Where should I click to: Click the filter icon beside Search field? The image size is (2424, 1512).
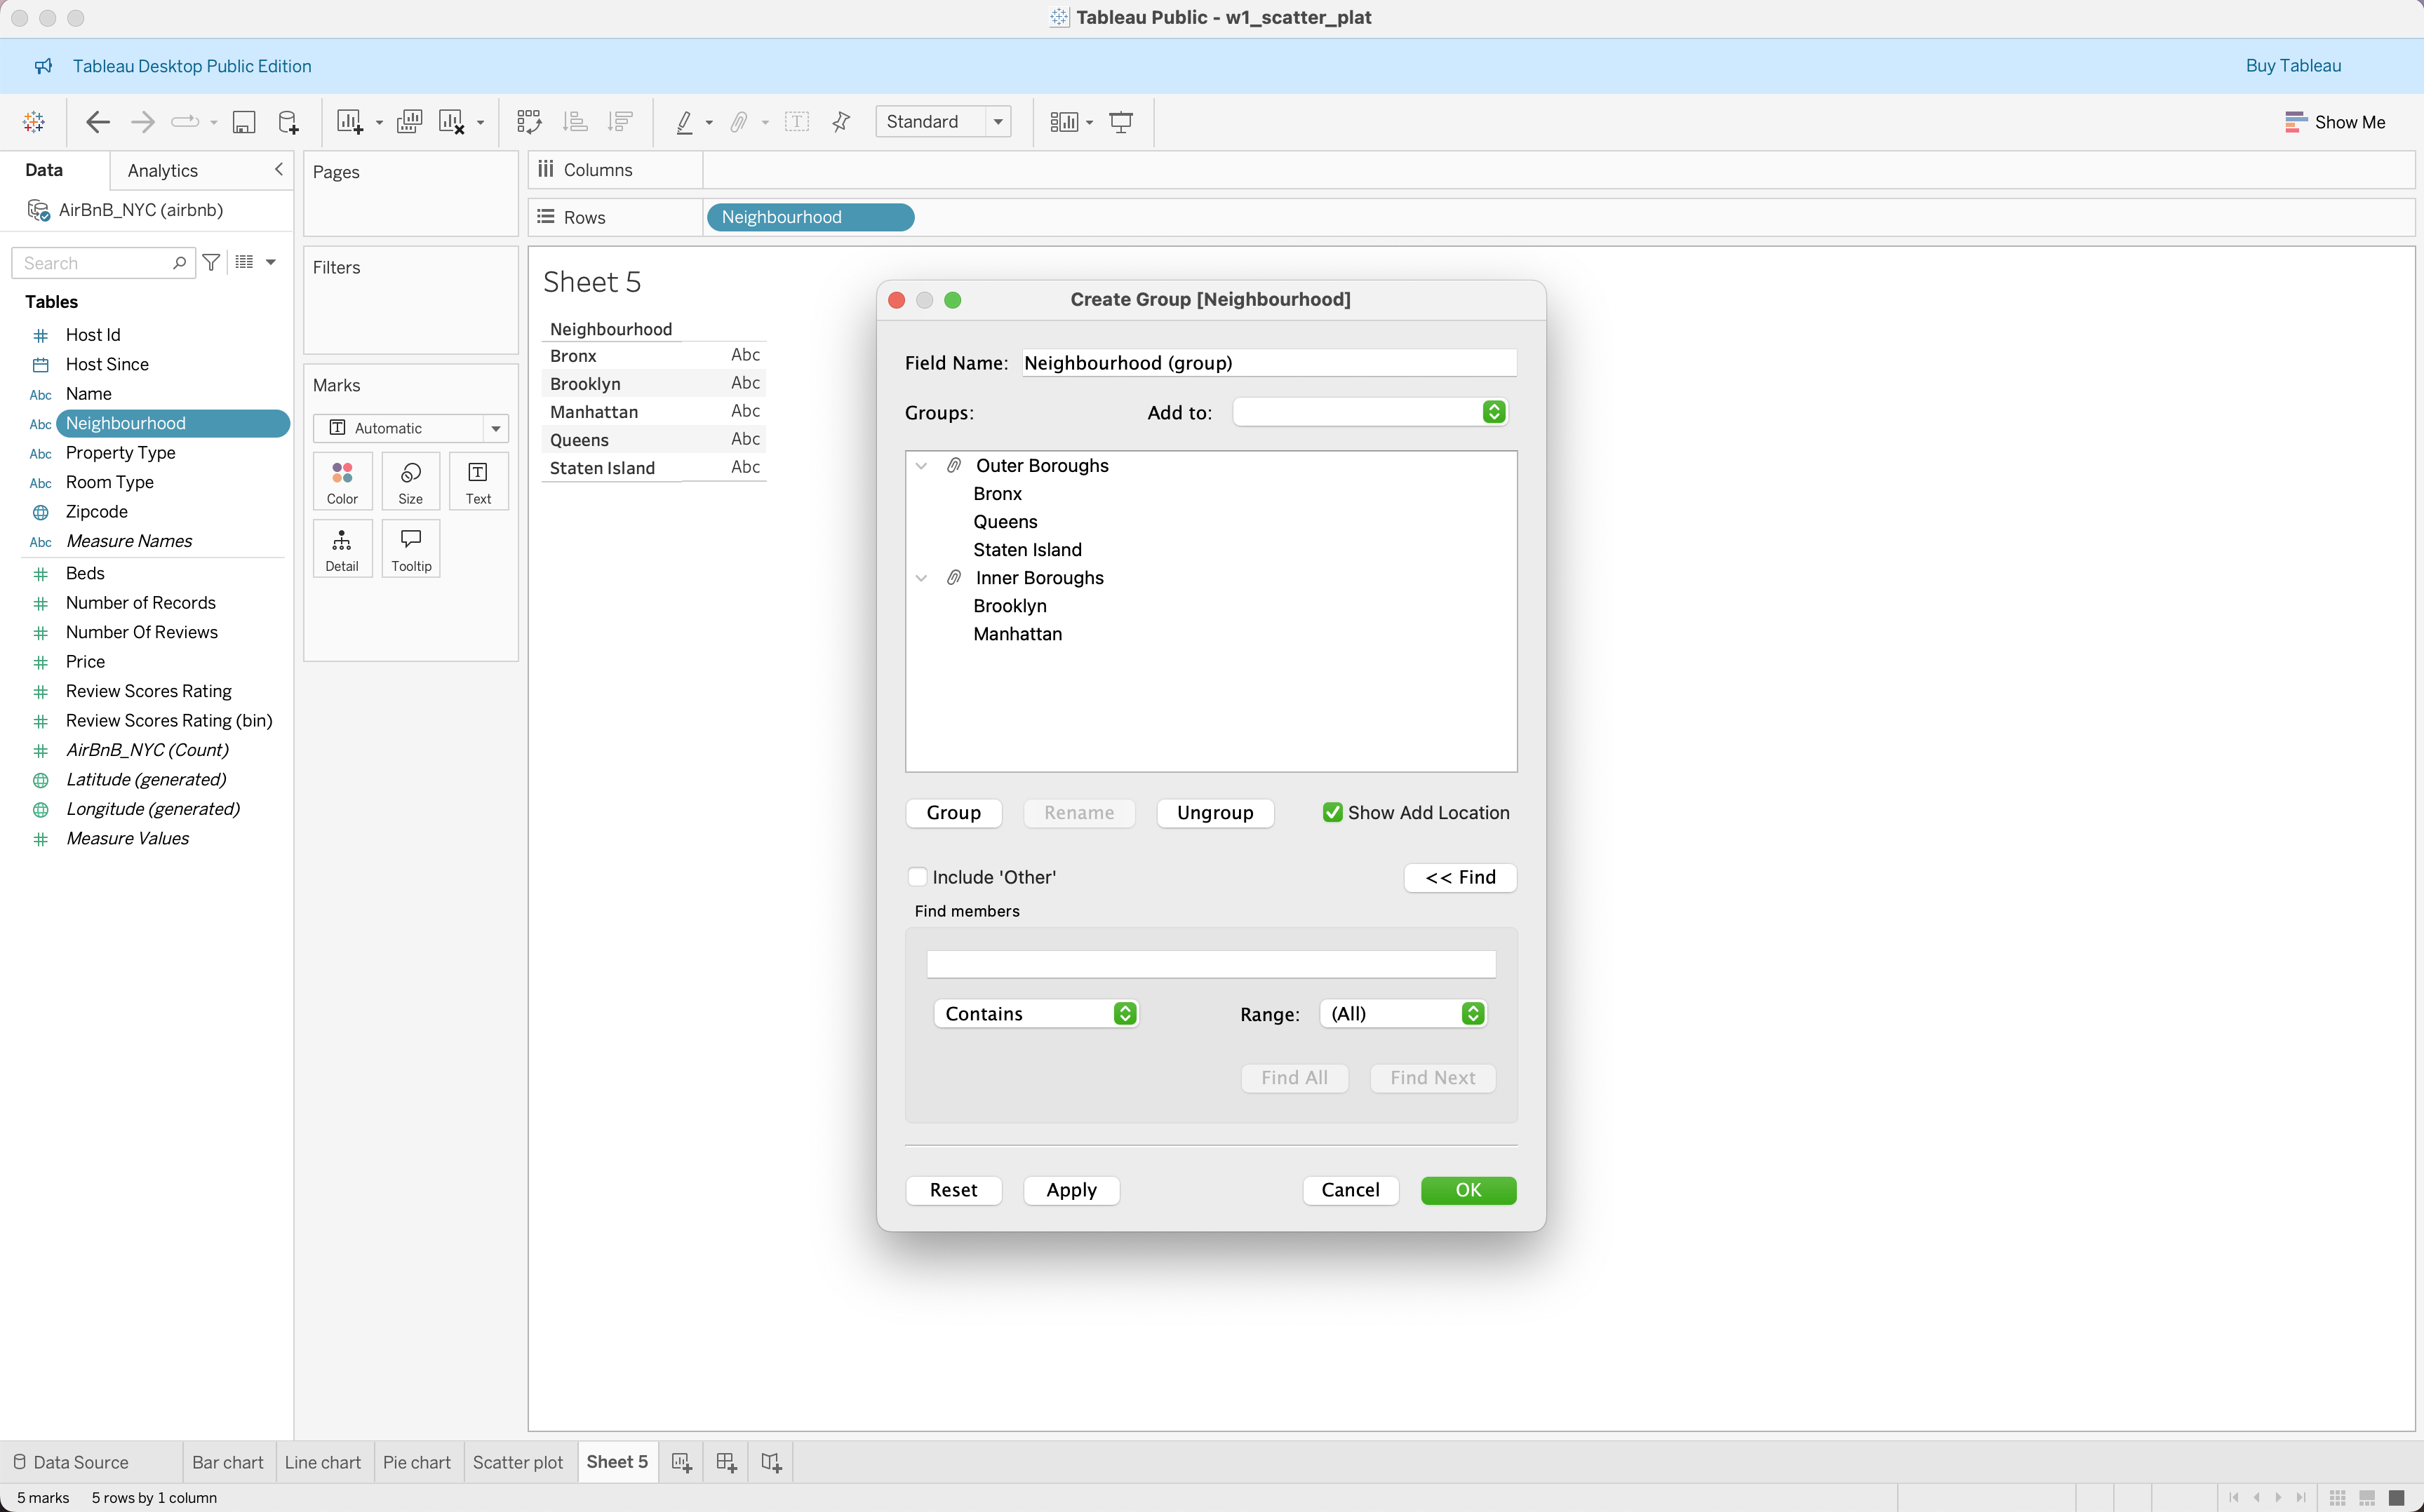[211, 262]
